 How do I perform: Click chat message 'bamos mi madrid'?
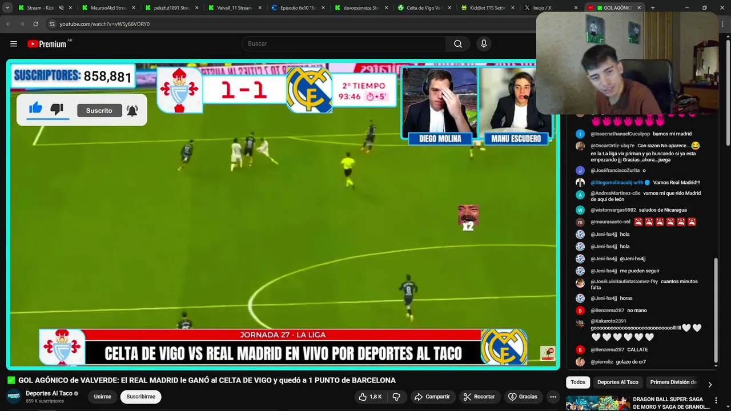pyautogui.click(x=672, y=134)
